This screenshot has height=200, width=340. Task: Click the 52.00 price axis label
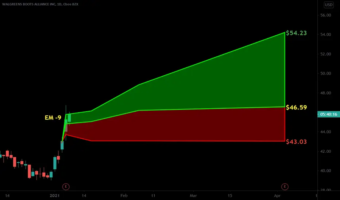click(x=326, y=54)
